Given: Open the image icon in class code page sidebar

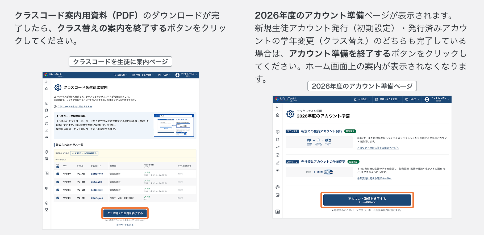Looking at the screenshot, I should 47,159.
